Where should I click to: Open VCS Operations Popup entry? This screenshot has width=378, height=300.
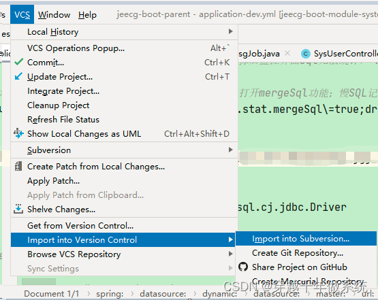tap(124, 48)
